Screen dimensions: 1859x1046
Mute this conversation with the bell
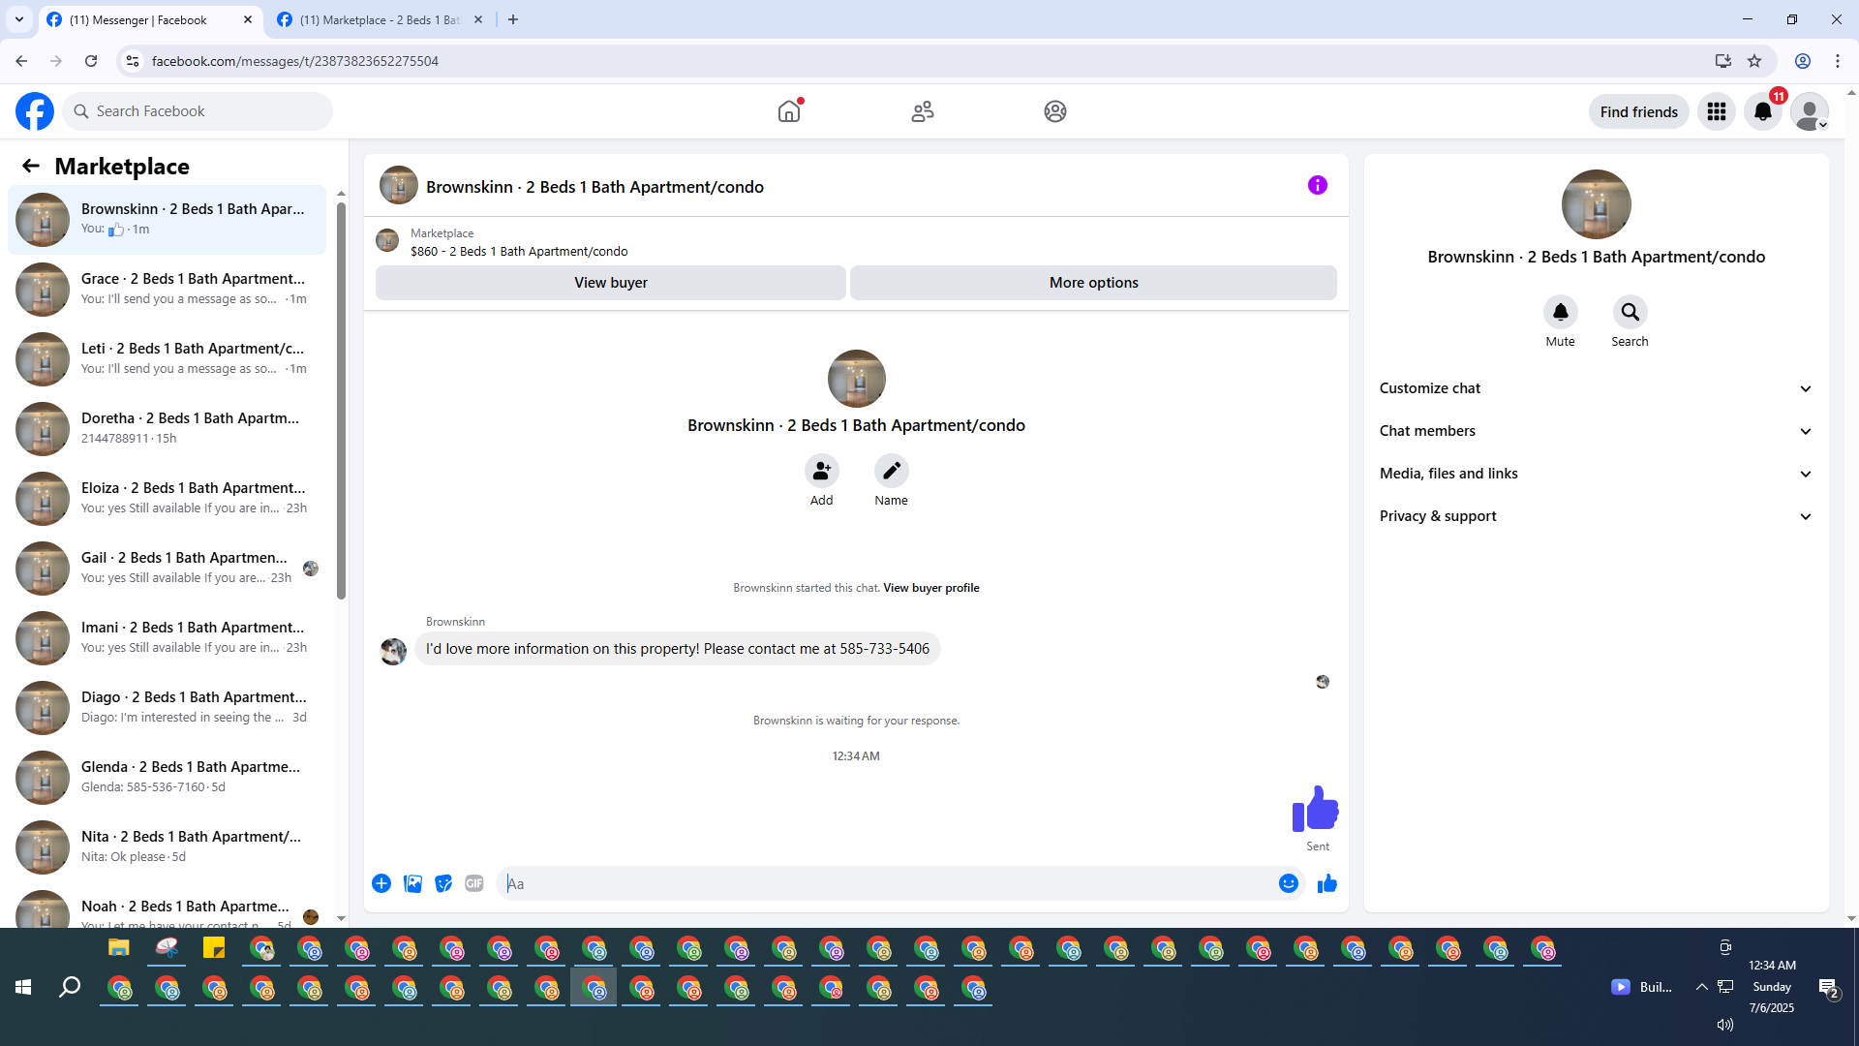click(x=1560, y=312)
